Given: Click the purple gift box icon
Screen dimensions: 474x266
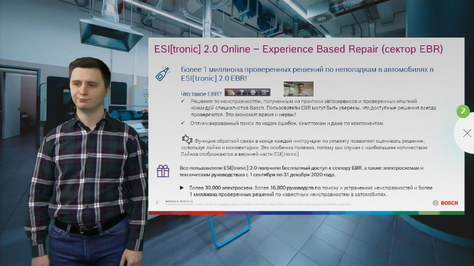Looking at the screenshot, I should (163, 171).
